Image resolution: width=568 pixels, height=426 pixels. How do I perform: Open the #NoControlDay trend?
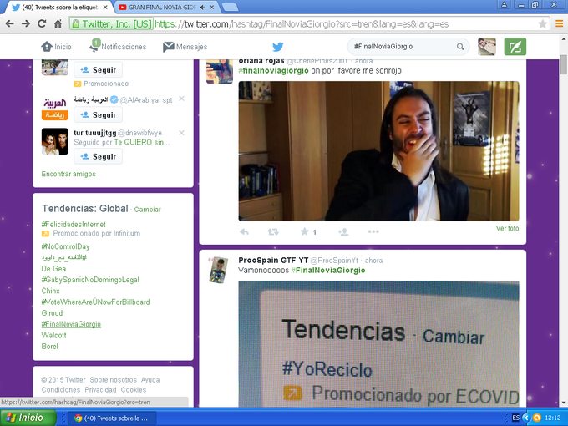(65, 246)
